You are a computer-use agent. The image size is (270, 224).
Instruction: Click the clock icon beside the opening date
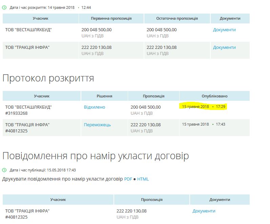pos(4,7)
